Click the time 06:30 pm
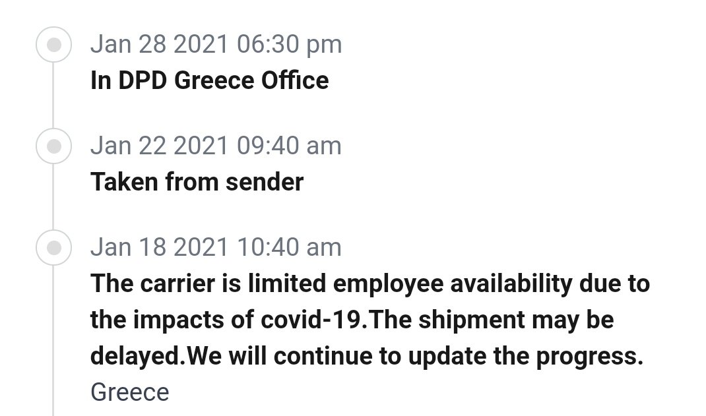 point(290,44)
